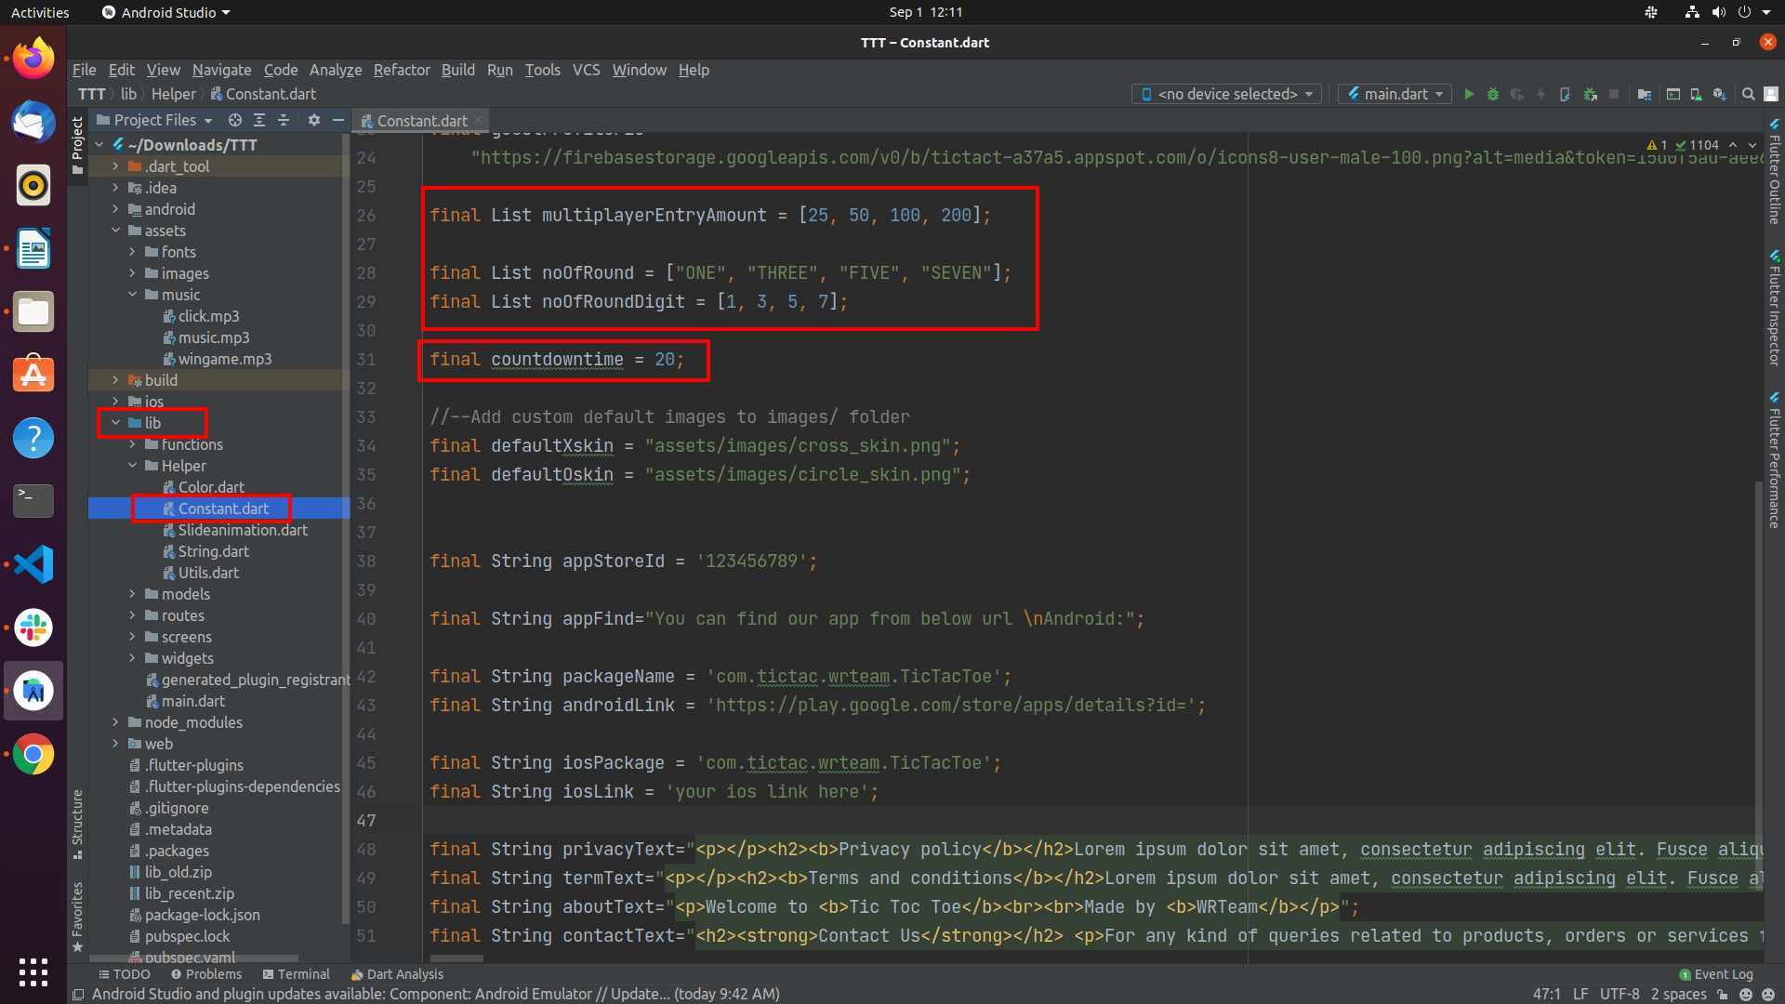The width and height of the screenshot is (1785, 1004).
Task: Open the TODO tool window
Action: point(125,974)
